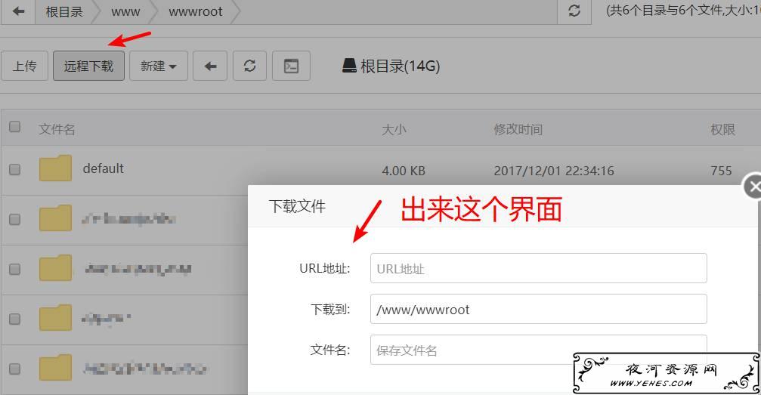Image resolution: width=761 pixels, height=395 pixels.
Task: Sort by 修改时间 column header
Action: pyautogui.click(x=518, y=129)
